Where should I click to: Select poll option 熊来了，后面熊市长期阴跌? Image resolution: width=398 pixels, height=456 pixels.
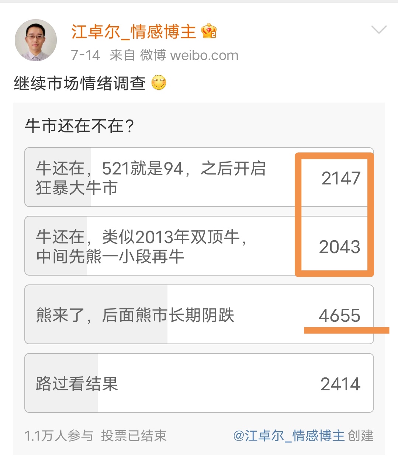pyautogui.click(x=199, y=314)
